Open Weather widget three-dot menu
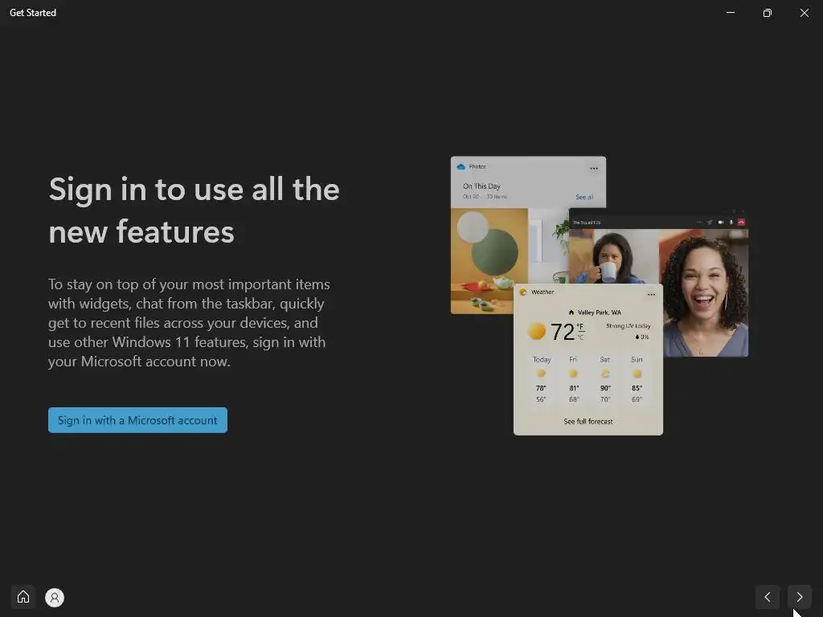This screenshot has height=617, width=823. click(x=651, y=294)
